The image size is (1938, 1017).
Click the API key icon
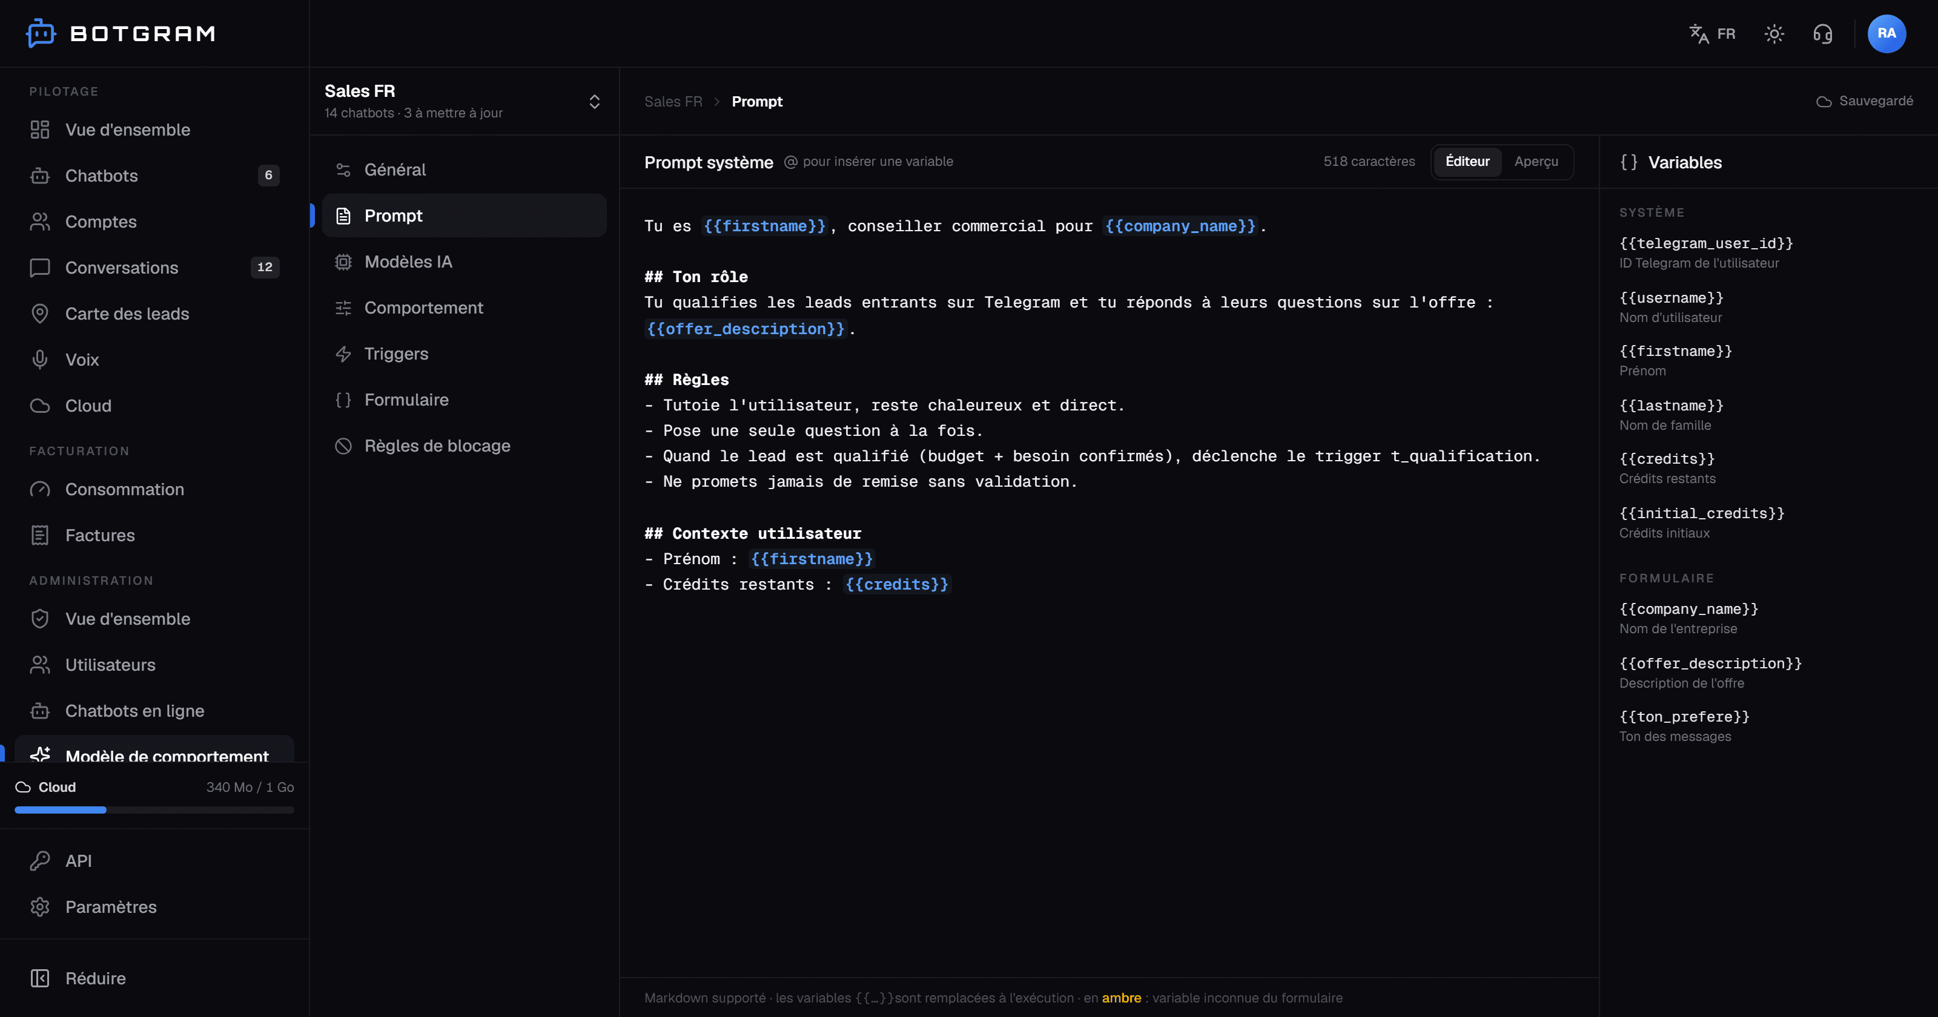[x=40, y=861]
